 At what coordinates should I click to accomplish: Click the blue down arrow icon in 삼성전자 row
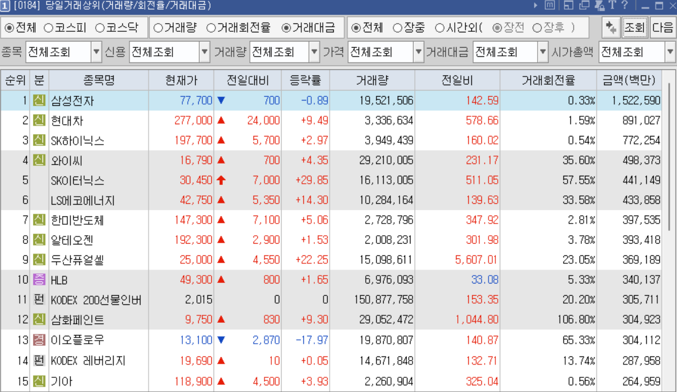point(221,100)
